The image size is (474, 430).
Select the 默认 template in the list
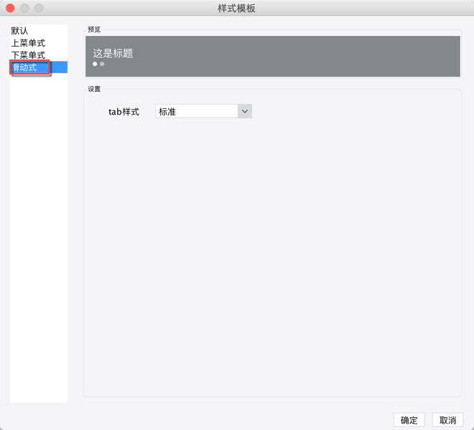pyautogui.click(x=39, y=31)
